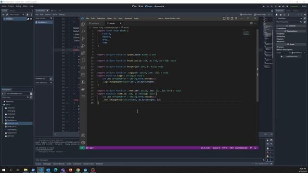Open Windows Start button

[3, 170]
